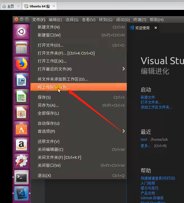Select 关闭编辑器(C) menu entry
The image size is (184, 203).
coord(79,150)
